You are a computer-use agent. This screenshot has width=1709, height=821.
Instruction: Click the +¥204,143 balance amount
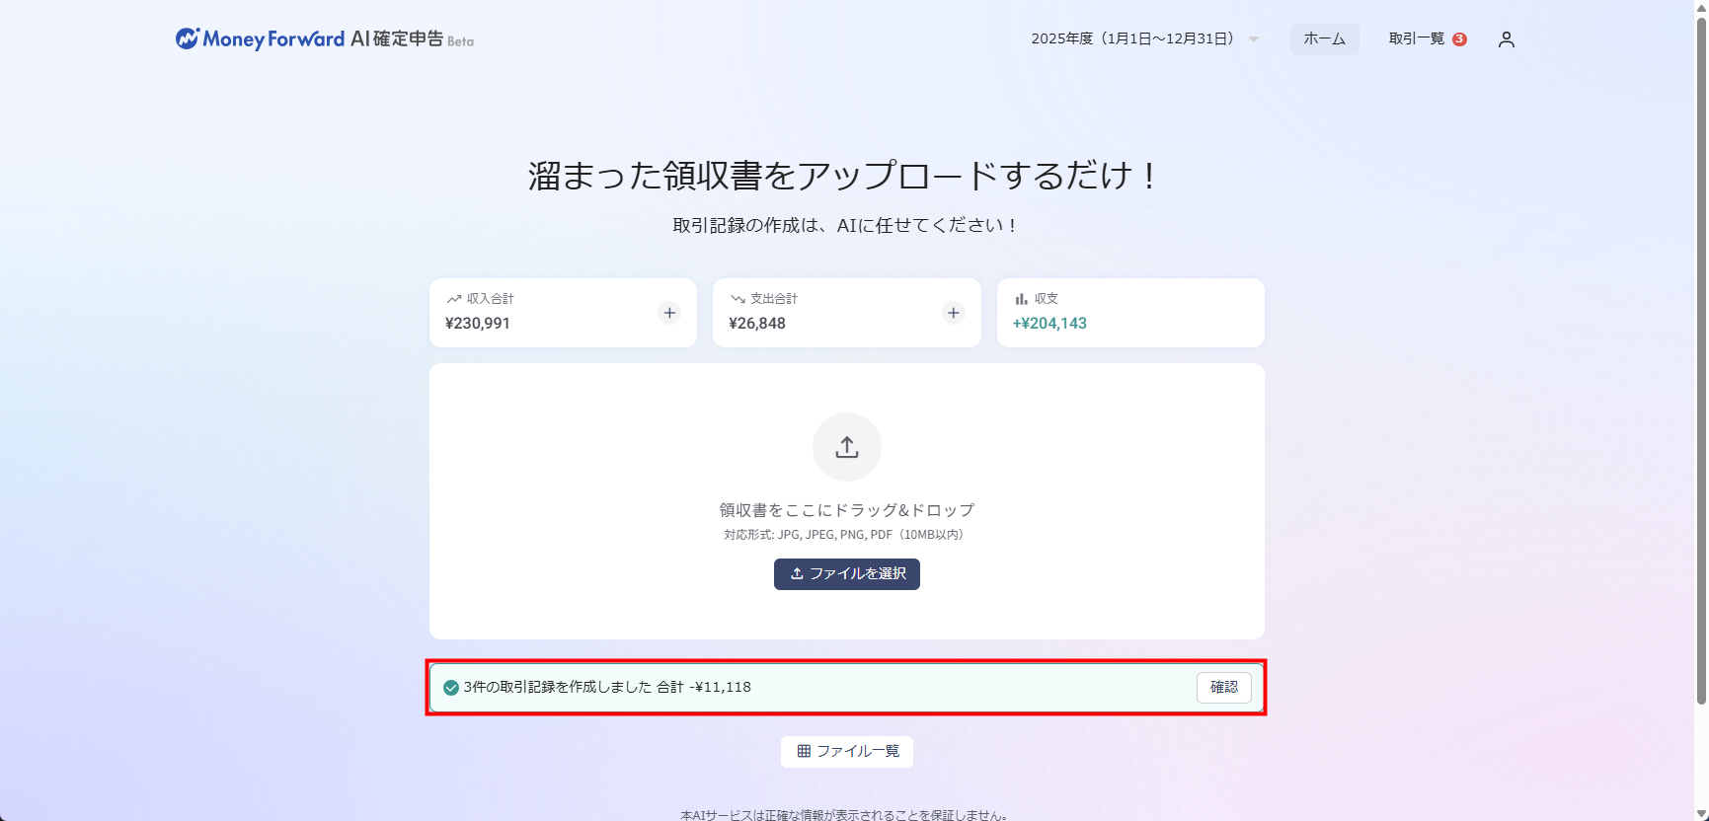pyautogui.click(x=1049, y=324)
